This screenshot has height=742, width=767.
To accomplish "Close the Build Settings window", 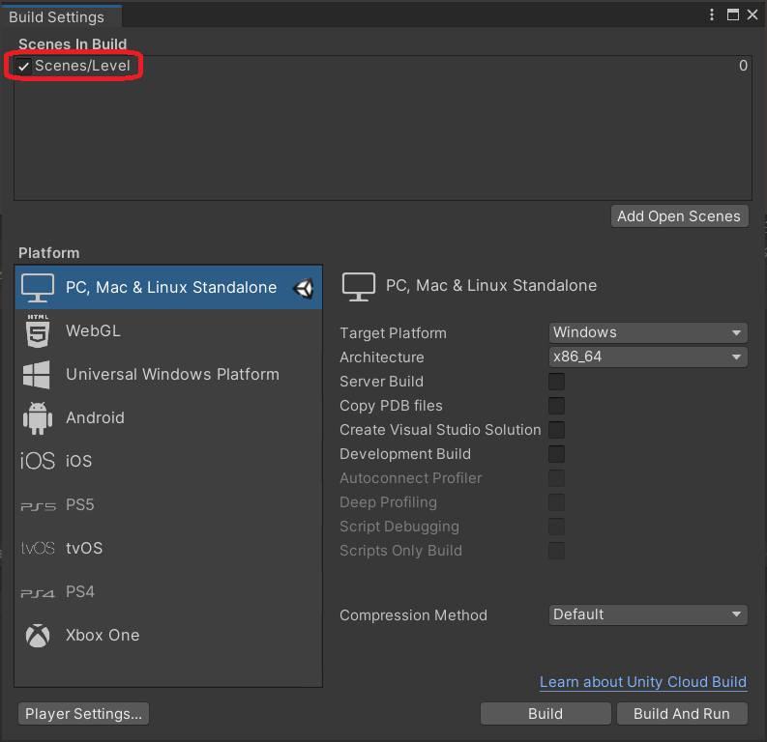I will click(x=752, y=14).
